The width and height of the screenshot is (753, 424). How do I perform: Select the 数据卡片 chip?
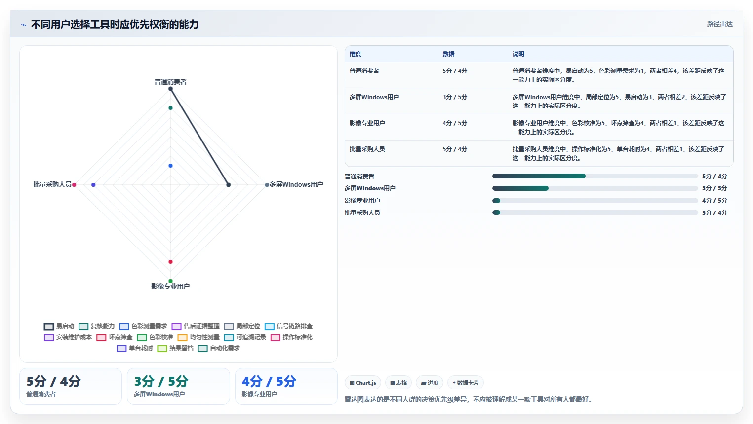tap(466, 383)
